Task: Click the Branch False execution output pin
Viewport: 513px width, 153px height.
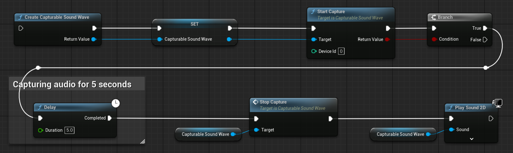Action: (x=485, y=39)
